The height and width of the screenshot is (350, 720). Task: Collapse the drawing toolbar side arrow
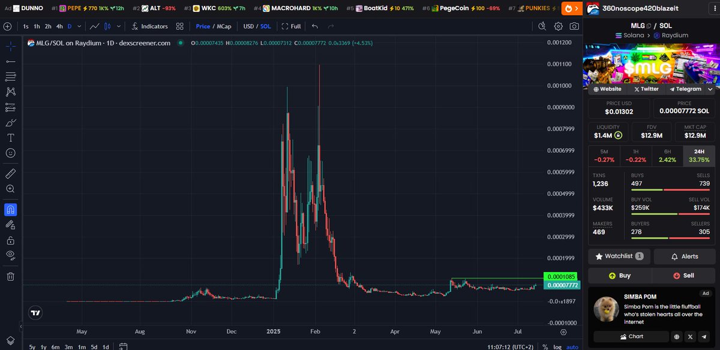21,327
